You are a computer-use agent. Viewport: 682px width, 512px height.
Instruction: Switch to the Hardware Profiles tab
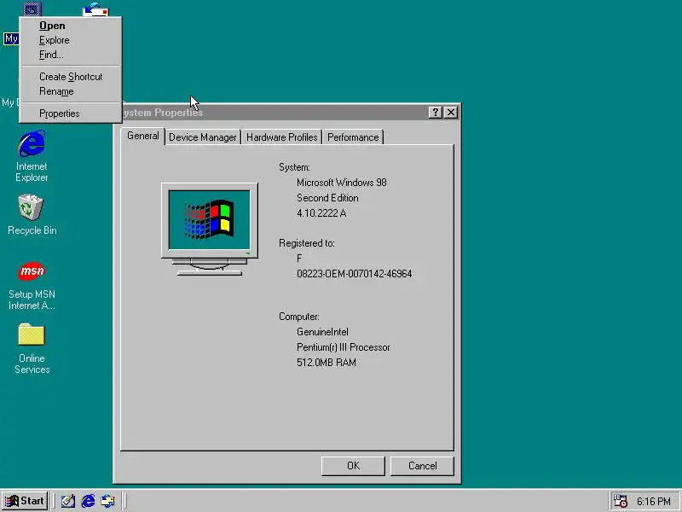(282, 137)
